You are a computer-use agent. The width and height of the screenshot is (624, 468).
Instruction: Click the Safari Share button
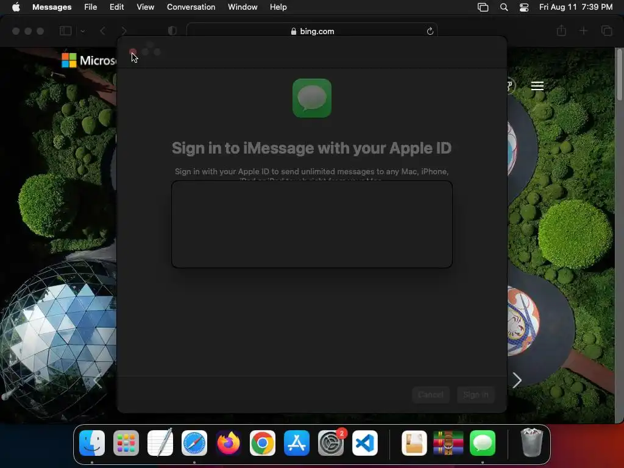tap(561, 30)
